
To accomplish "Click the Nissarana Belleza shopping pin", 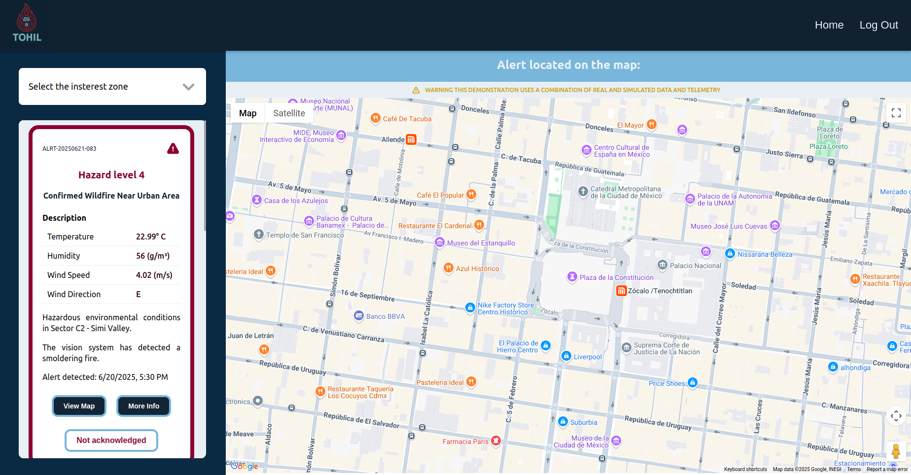I will click(730, 254).
